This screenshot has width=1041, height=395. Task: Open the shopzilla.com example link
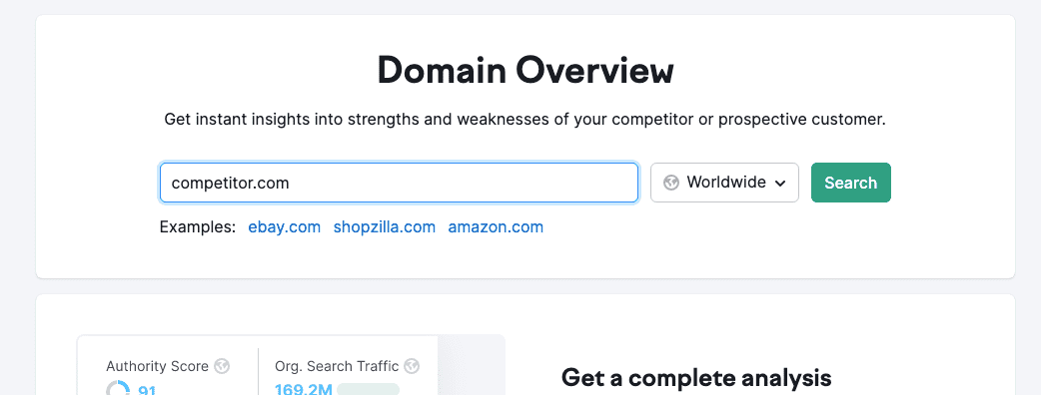tap(385, 227)
